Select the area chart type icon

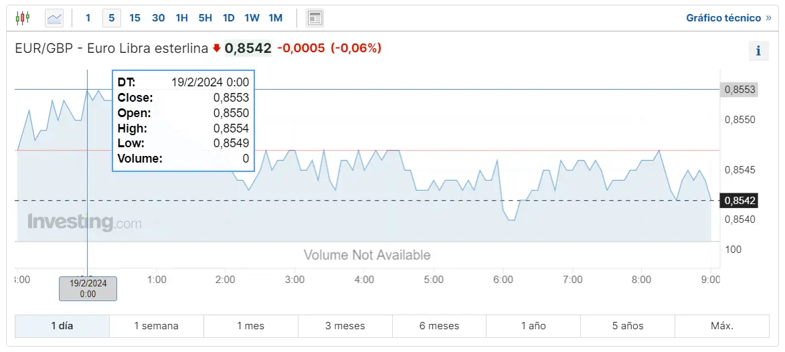(54, 19)
